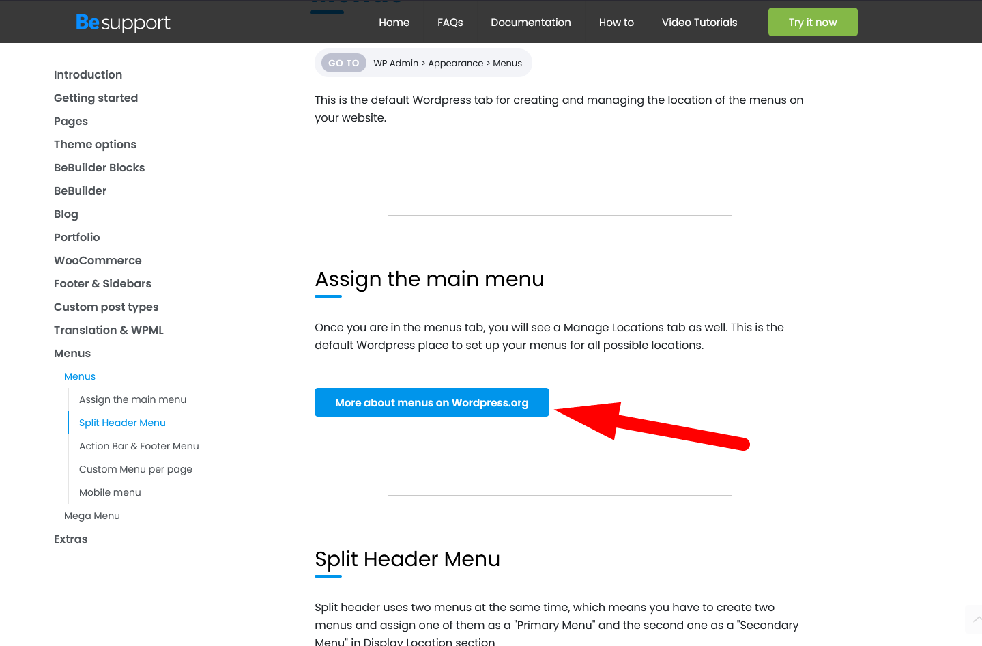
Task: Open the Home nav link
Action: [x=394, y=23]
